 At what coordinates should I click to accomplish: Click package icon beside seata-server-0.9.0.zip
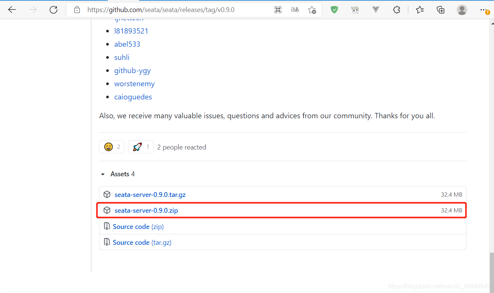tap(107, 210)
